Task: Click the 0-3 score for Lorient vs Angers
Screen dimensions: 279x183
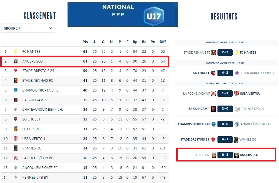Action: (x=225, y=155)
